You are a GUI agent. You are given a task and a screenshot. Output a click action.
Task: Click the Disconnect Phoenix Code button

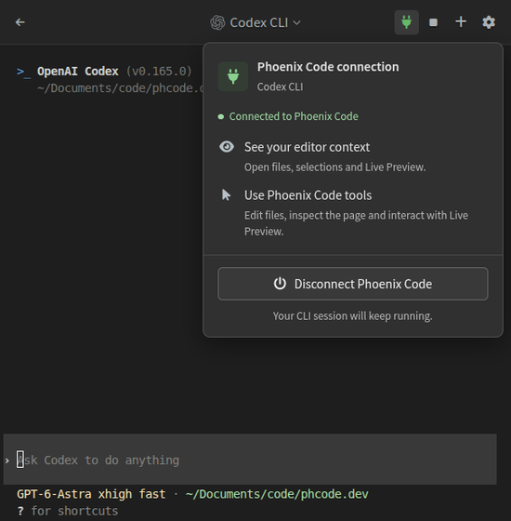[x=353, y=284]
